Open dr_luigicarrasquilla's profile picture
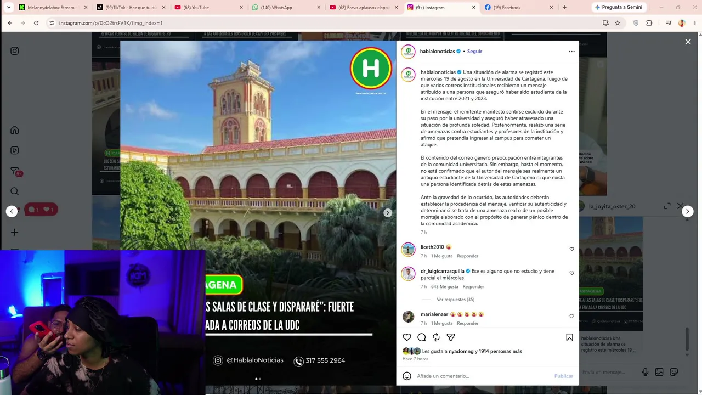 (x=408, y=274)
